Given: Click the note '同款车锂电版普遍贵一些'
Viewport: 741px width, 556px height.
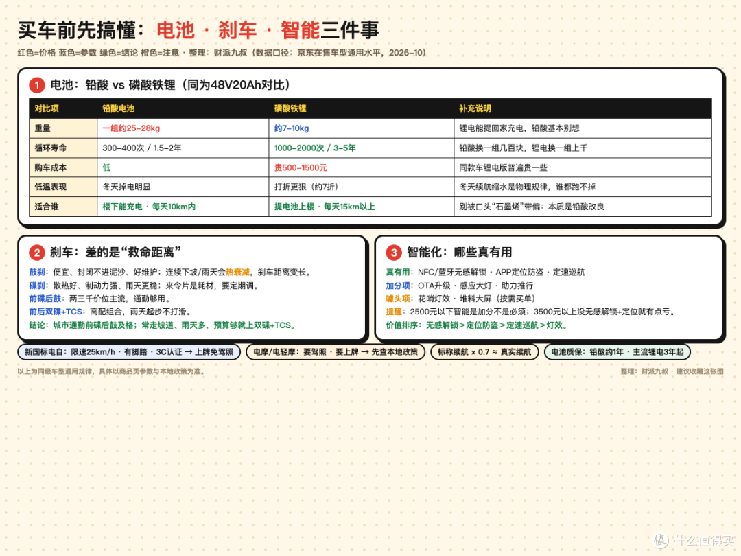Looking at the screenshot, I should click(x=504, y=167).
